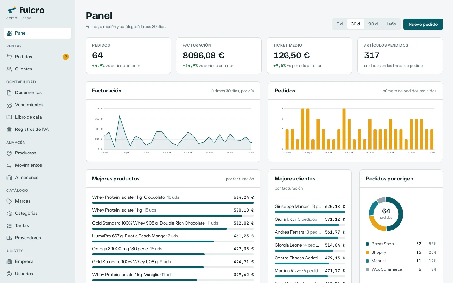Click the Manual legend color swatch

pyautogui.click(x=367, y=261)
